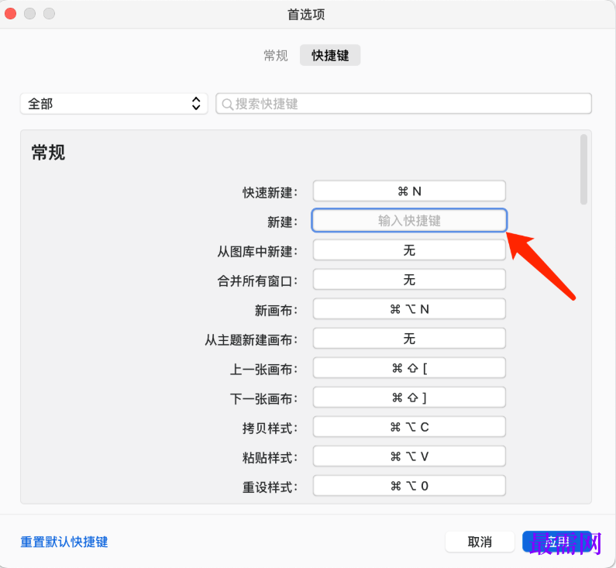Edit the 快速新建 shortcut field
The image size is (616, 568).
pos(409,191)
